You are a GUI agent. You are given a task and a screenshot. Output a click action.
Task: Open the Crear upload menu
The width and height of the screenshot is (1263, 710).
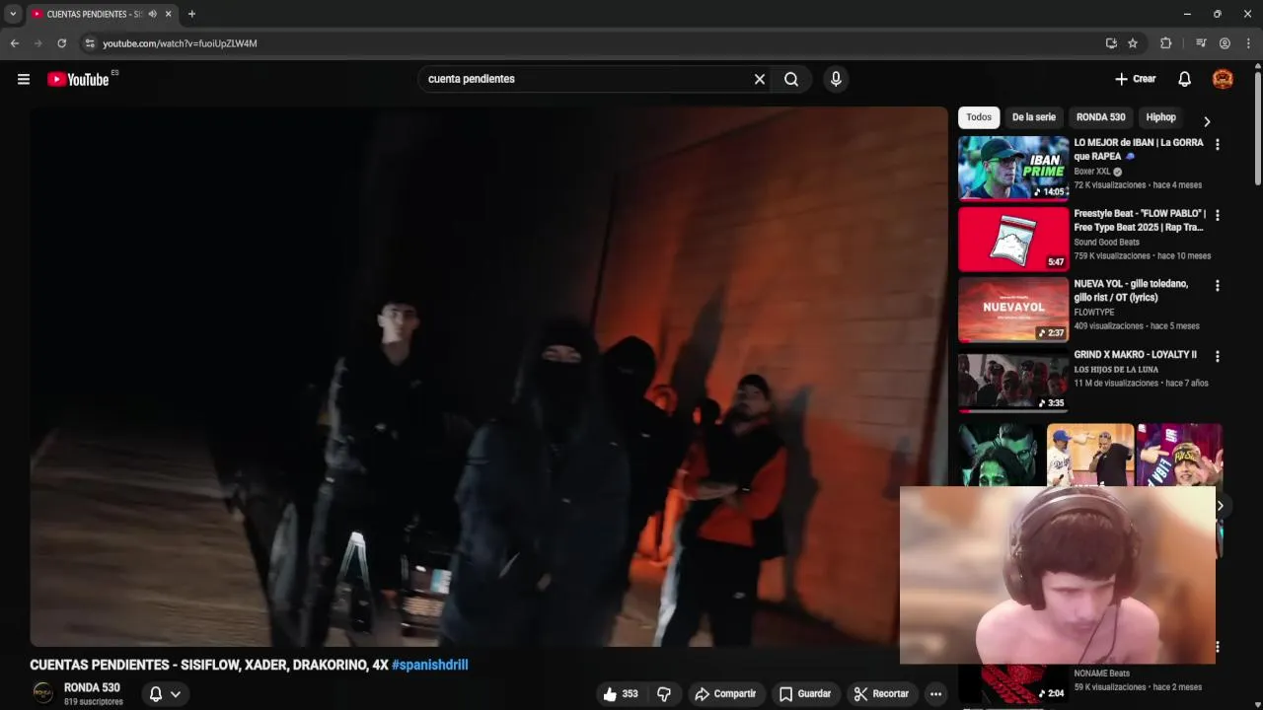click(1135, 79)
